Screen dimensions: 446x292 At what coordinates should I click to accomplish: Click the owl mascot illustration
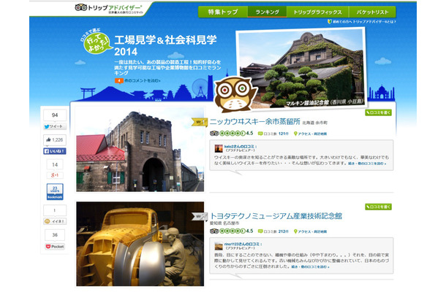235,94
